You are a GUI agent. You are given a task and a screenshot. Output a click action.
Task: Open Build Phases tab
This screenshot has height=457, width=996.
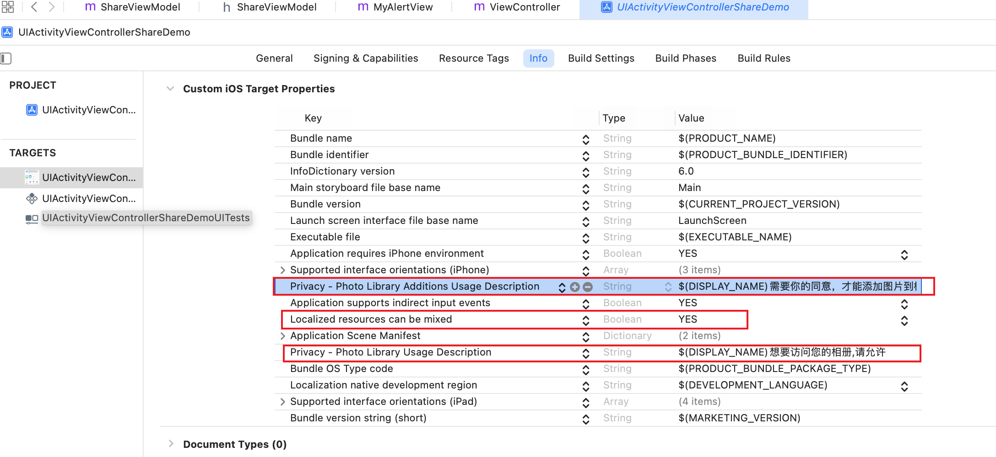click(x=686, y=58)
